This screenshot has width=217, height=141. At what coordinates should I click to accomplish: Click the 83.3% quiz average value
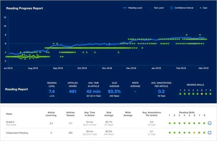pyautogui.click(x=114, y=91)
